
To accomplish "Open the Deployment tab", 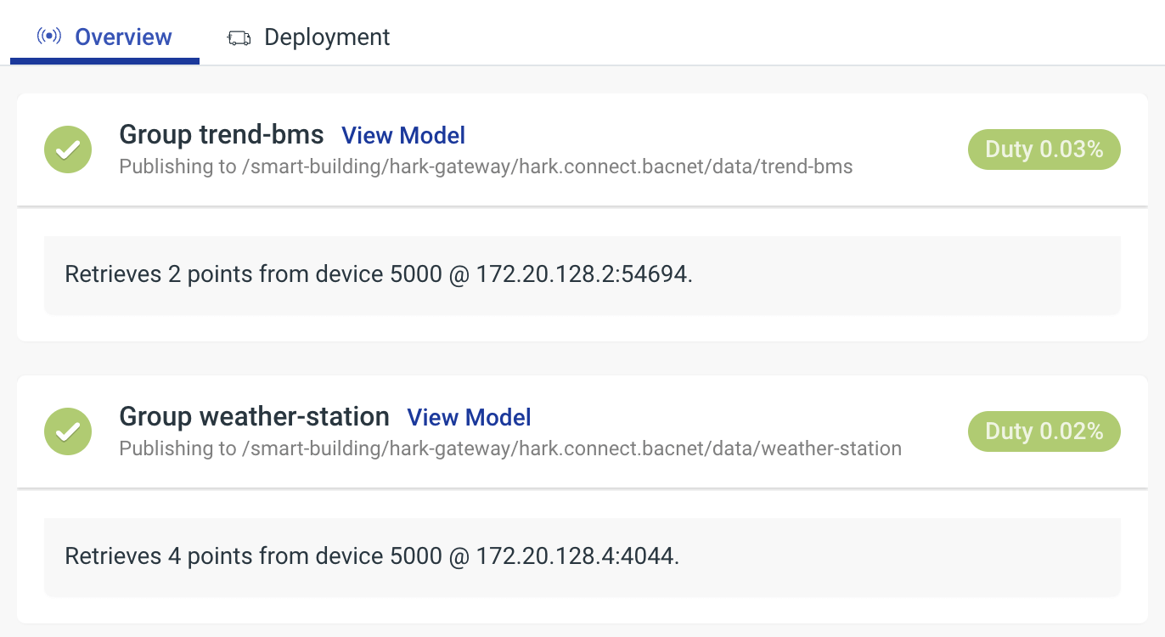I will coord(308,37).
